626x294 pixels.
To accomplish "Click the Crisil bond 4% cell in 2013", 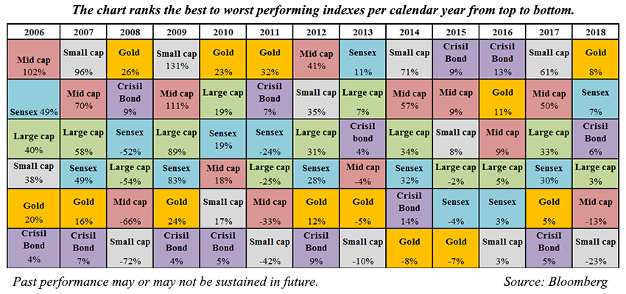I will (362, 139).
